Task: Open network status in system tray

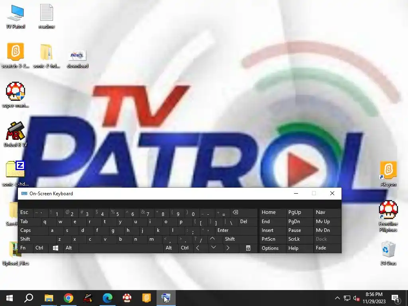Action: point(347,298)
